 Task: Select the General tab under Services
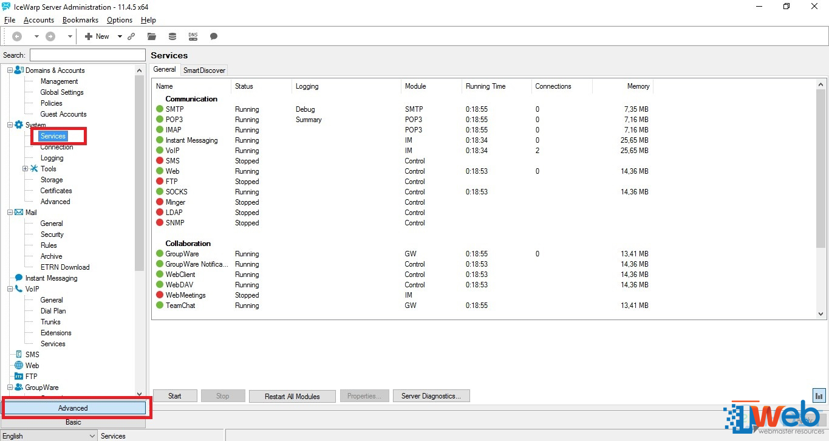coord(165,70)
